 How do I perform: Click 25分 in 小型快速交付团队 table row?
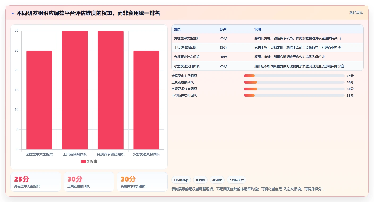pos(223,66)
